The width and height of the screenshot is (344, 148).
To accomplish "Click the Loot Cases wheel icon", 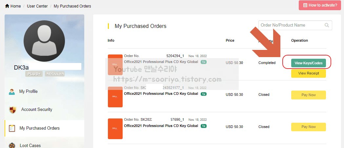I will pos(12,145).
